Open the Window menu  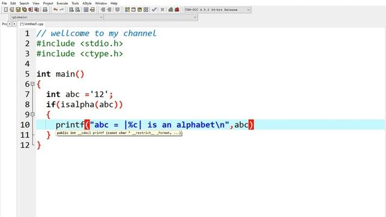[101, 3]
